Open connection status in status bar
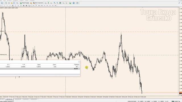The width and height of the screenshot is (182, 102). coord(176,101)
